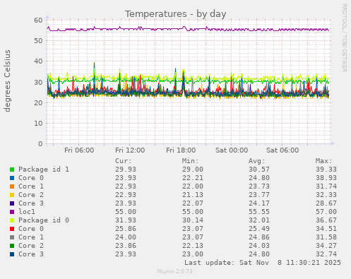The image size is (351, 279).
Task: Click the Core 1 average value 23.73
Action: (259, 186)
